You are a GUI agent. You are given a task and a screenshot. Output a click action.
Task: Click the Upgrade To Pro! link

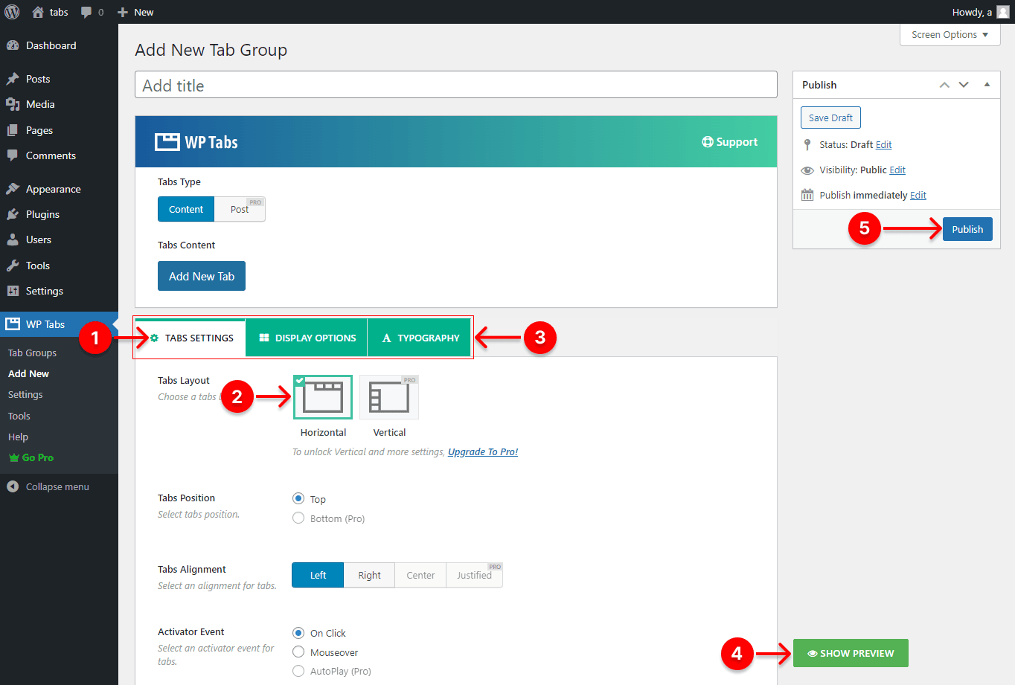click(483, 451)
